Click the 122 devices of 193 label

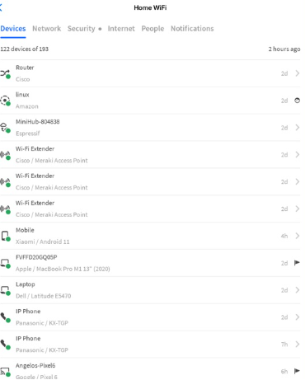click(24, 49)
